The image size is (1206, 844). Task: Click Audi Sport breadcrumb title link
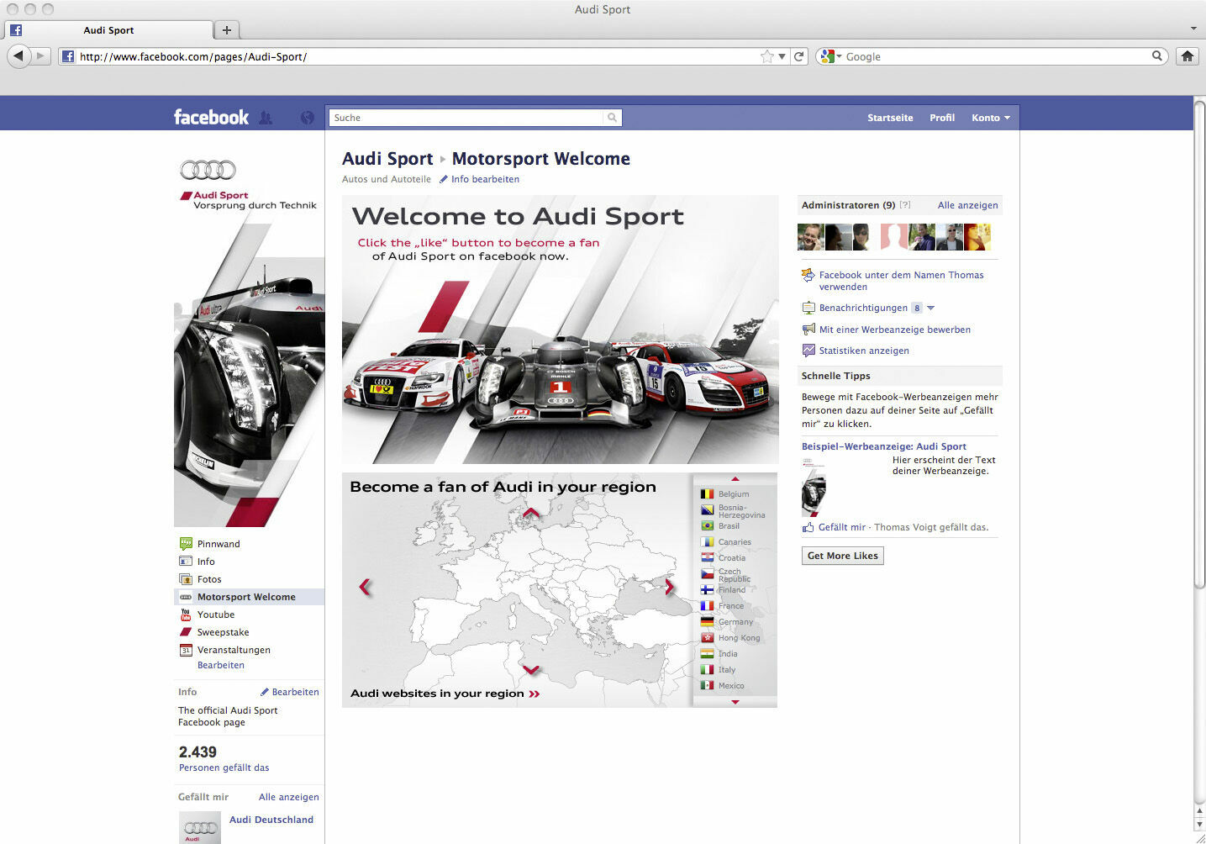click(387, 159)
